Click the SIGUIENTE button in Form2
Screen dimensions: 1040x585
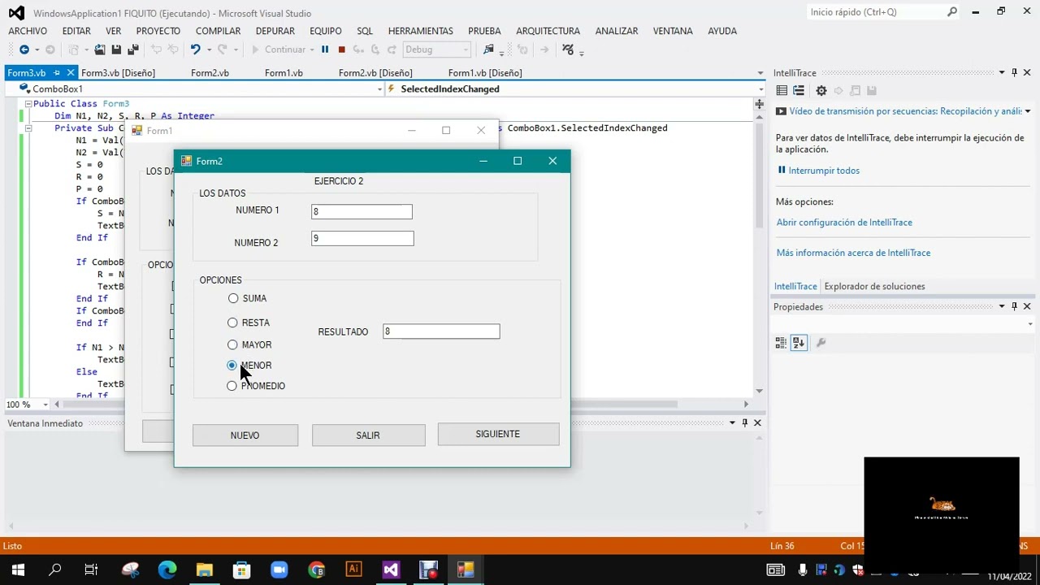point(498,434)
